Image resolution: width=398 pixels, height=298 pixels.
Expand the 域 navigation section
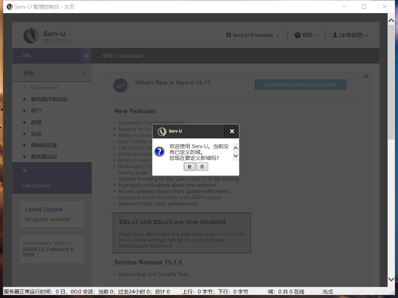pyautogui.click(x=52, y=170)
